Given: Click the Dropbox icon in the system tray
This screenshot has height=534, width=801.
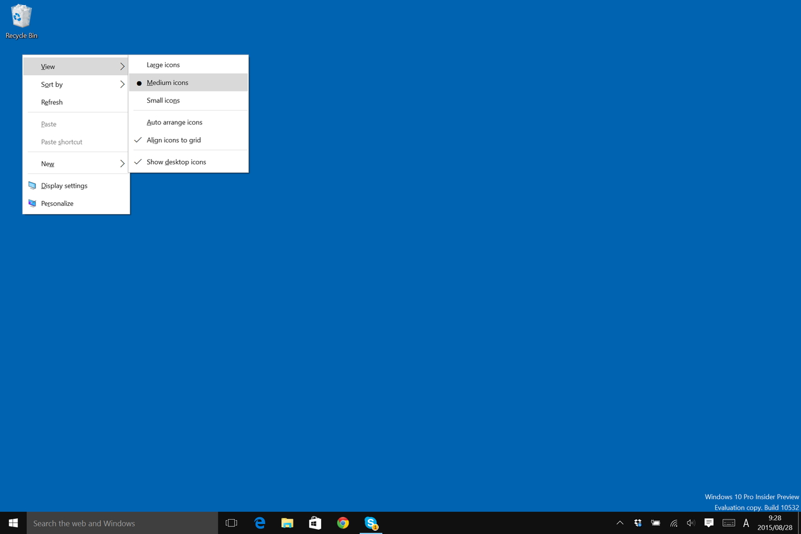Looking at the screenshot, I should pyautogui.click(x=638, y=523).
